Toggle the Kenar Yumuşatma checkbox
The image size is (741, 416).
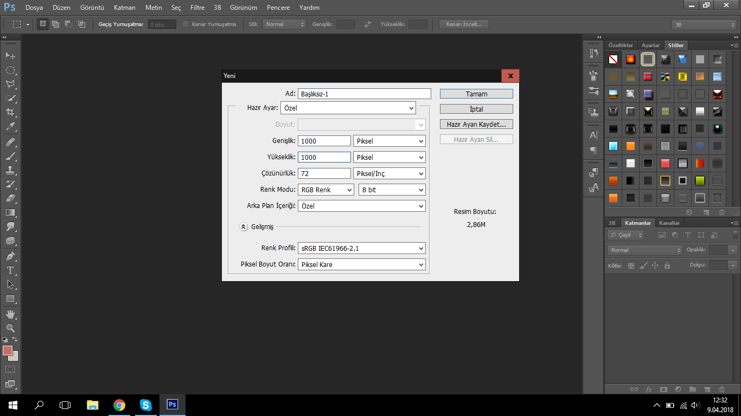coord(186,24)
